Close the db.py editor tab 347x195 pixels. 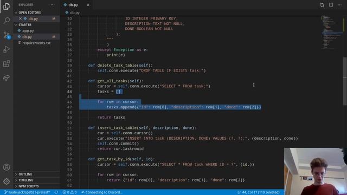[x=88, y=5]
